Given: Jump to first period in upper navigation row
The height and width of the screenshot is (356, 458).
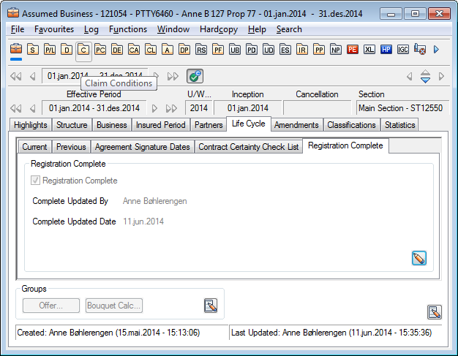Looking at the screenshot, I should click(16, 77).
